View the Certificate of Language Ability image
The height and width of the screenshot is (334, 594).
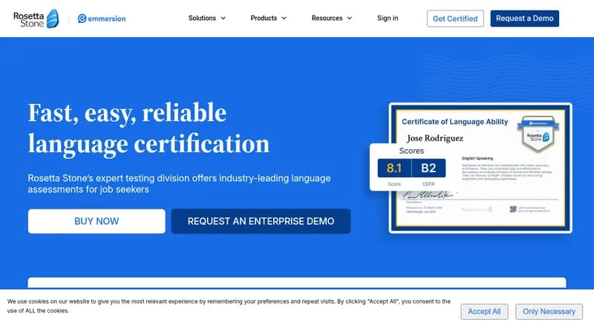pos(480,168)
